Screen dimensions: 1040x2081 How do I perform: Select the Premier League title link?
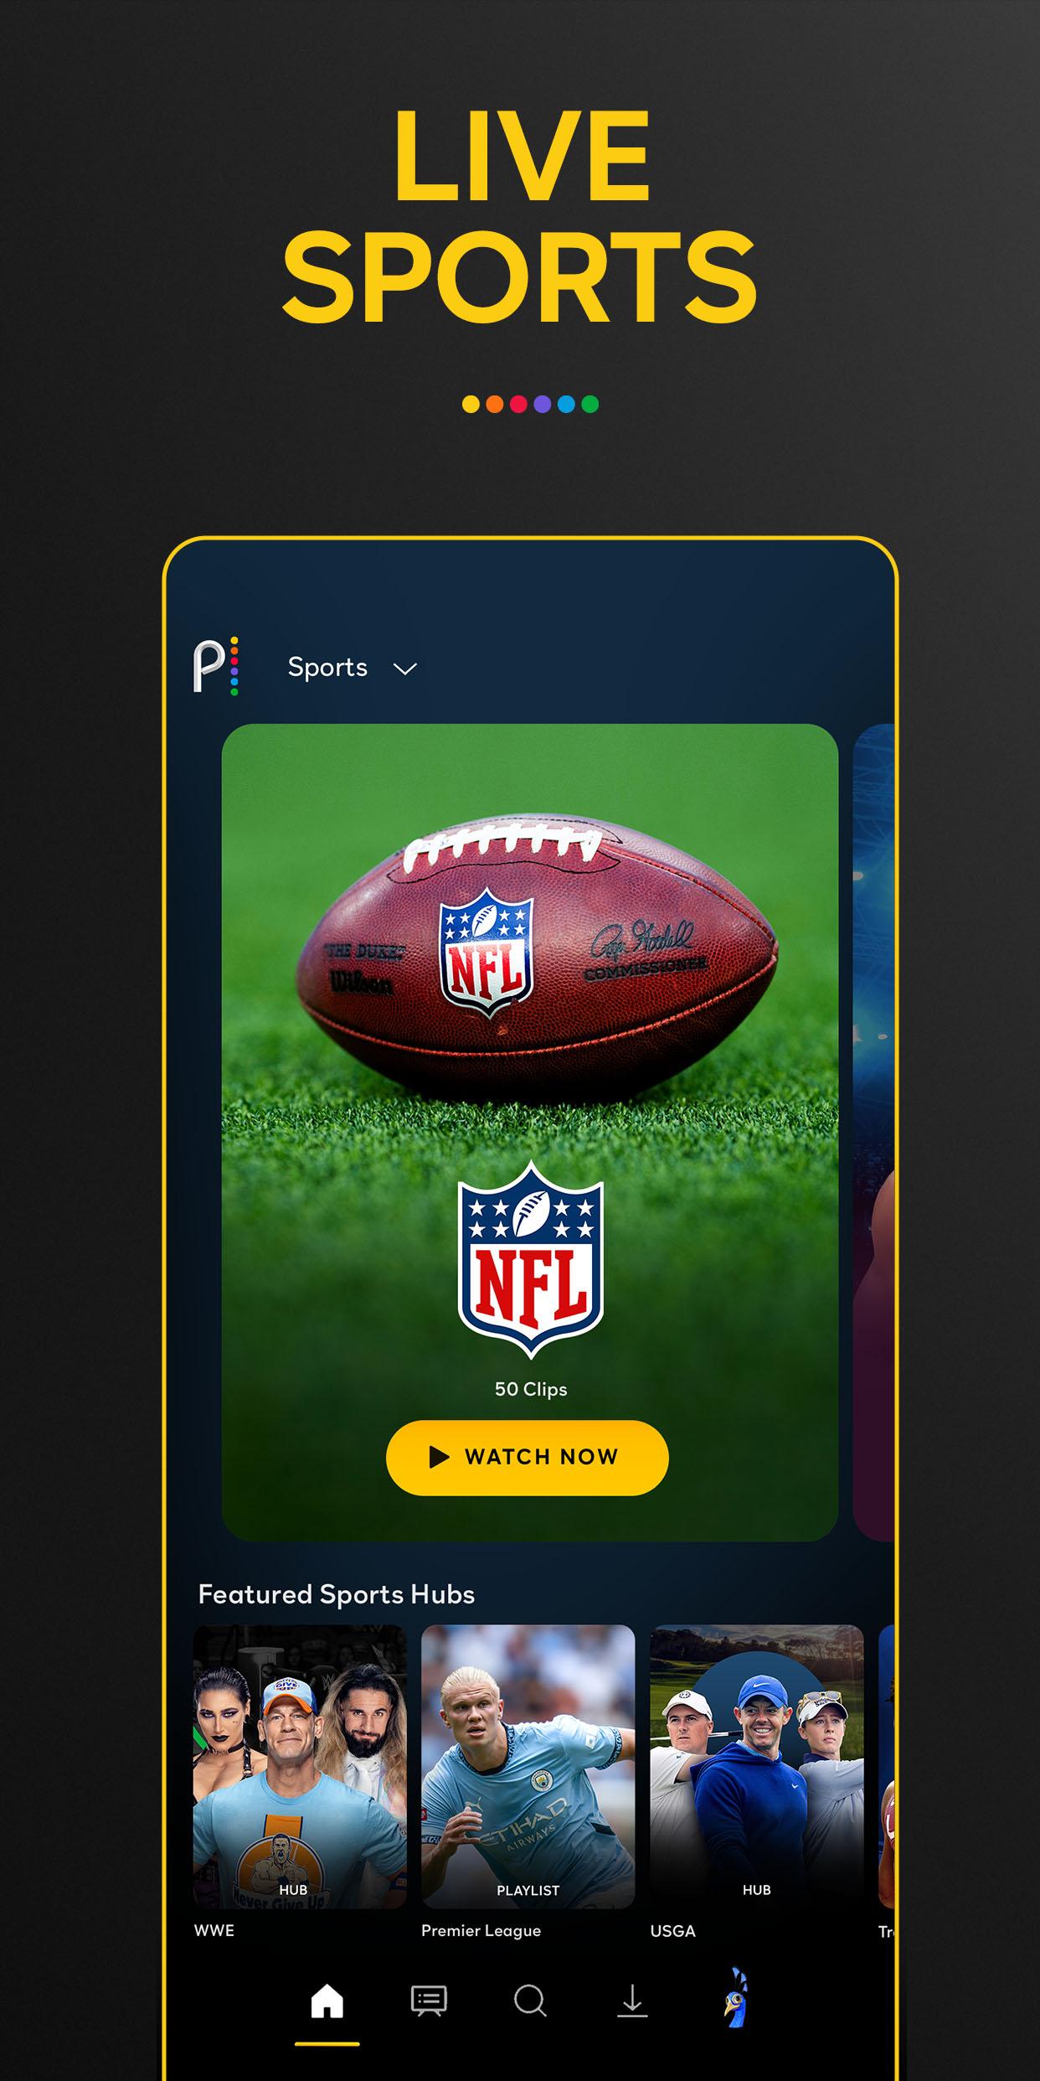pyautogui.click(x=481, y=1930)
